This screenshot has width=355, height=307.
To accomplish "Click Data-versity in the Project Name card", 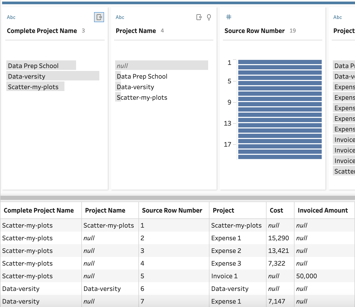I will tap(135, 87).
